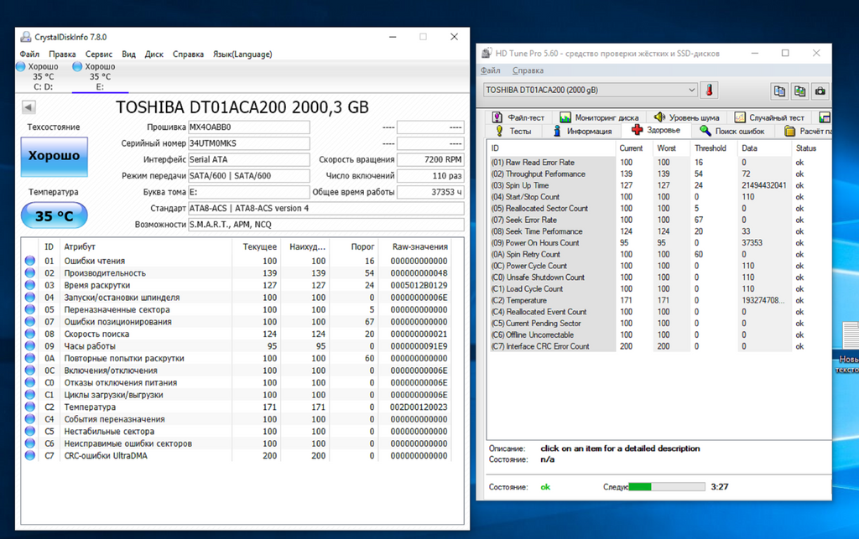Click the next update progress bar in HD Tune

click(667, 486)
